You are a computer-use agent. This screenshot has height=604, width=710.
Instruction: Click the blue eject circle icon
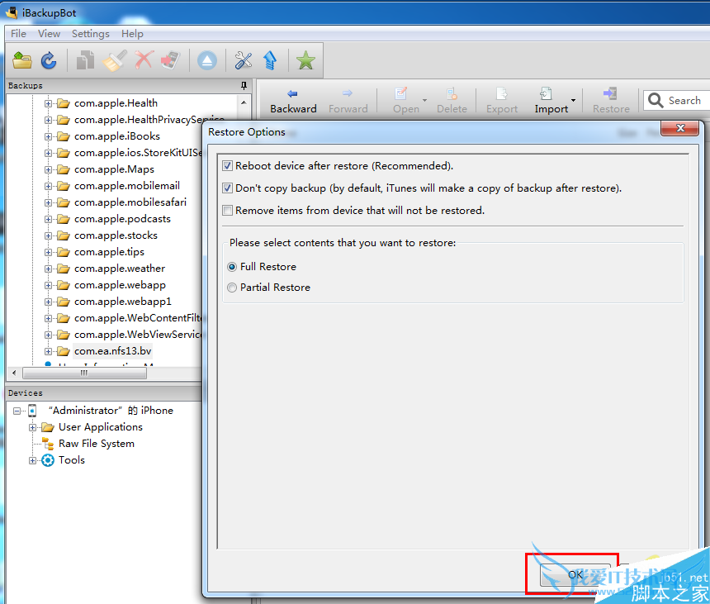(207, 60)
